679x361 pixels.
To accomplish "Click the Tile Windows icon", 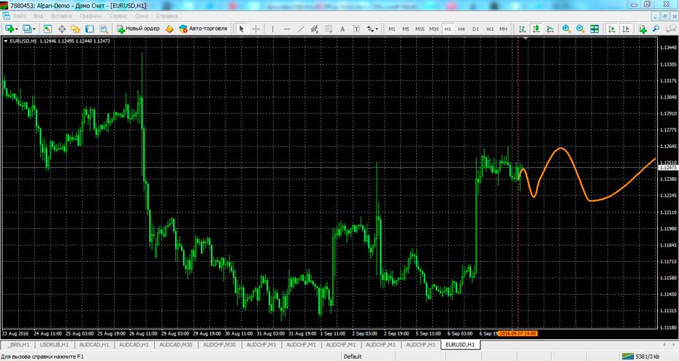I will (x=594, y=29).
